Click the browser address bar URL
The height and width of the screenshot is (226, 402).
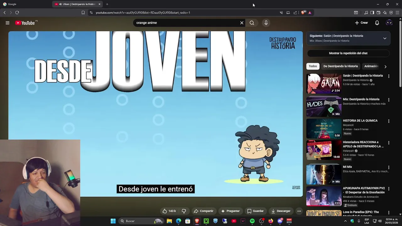coord(143,13)
